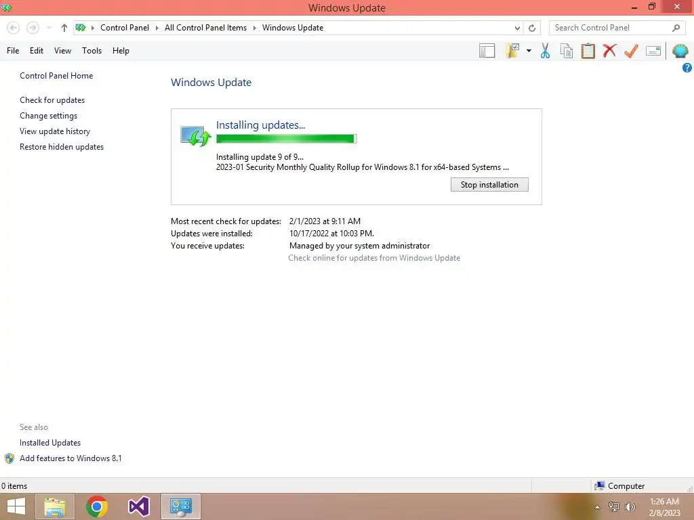Open the View menu

point(62,51)
